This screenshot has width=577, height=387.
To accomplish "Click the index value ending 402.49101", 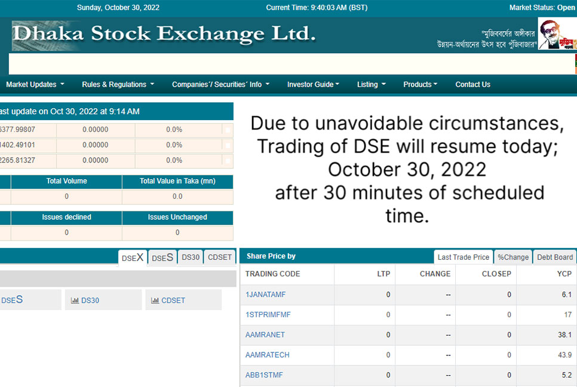I will pyautogui.click(x=18, y=145).
